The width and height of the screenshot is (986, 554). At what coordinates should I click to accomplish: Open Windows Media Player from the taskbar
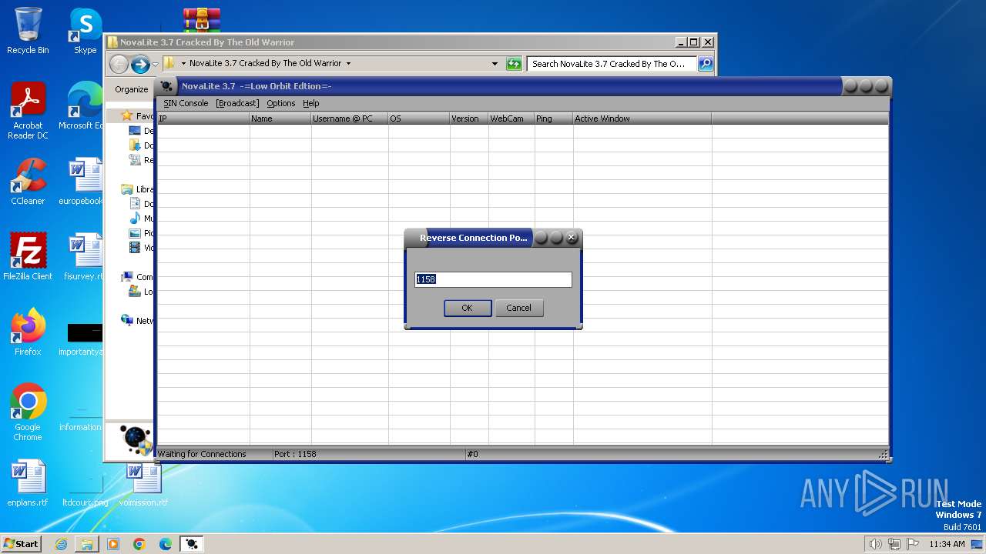tap(113, 544)
